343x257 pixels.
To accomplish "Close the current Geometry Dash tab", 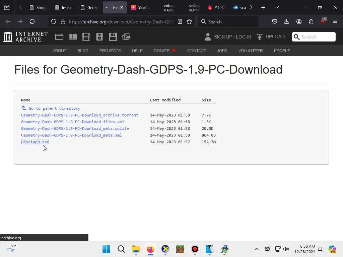I will pyautogui.click(x=122, y=8).
